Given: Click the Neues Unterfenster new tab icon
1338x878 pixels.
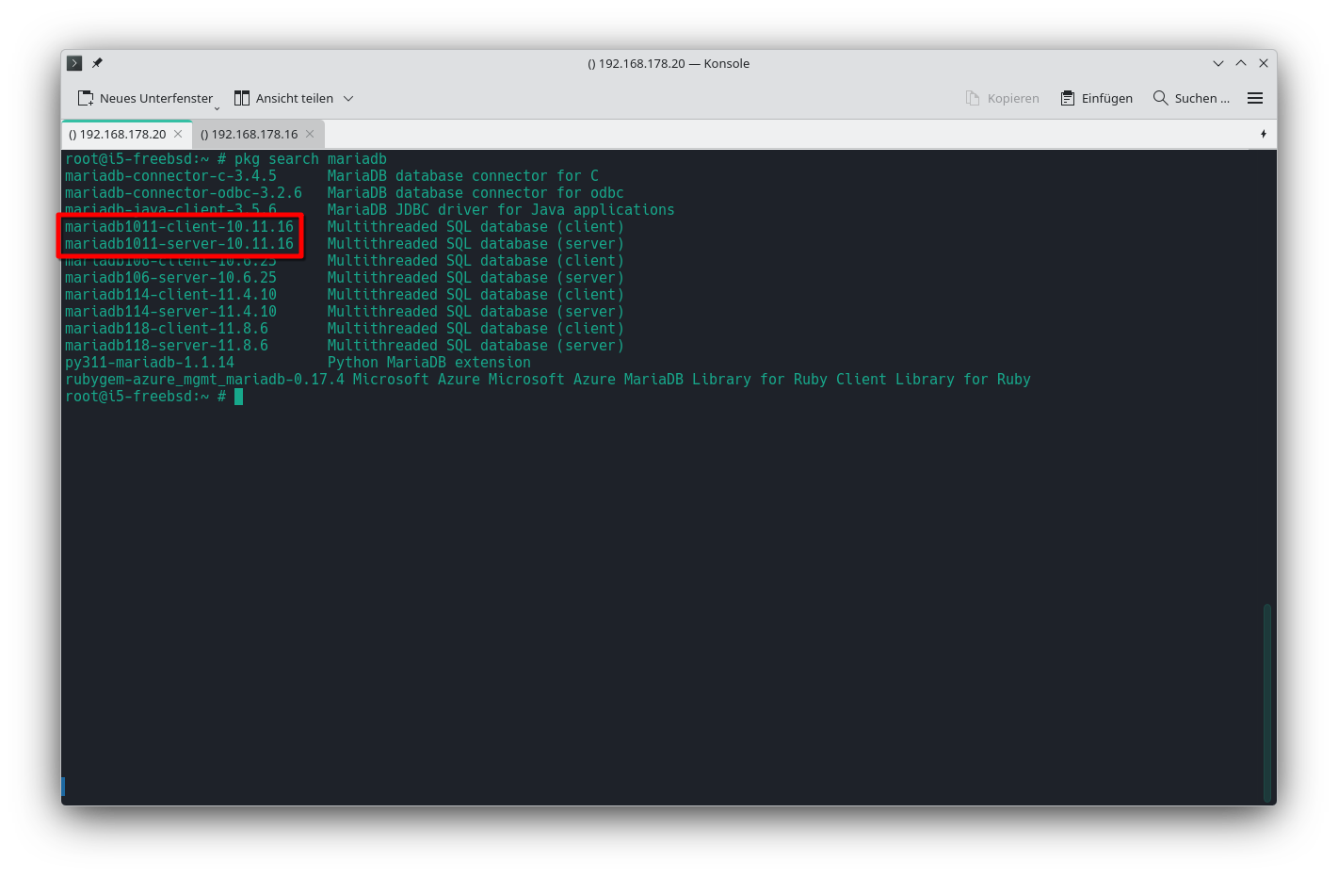Looking at the screenshot, I should 86,98.
